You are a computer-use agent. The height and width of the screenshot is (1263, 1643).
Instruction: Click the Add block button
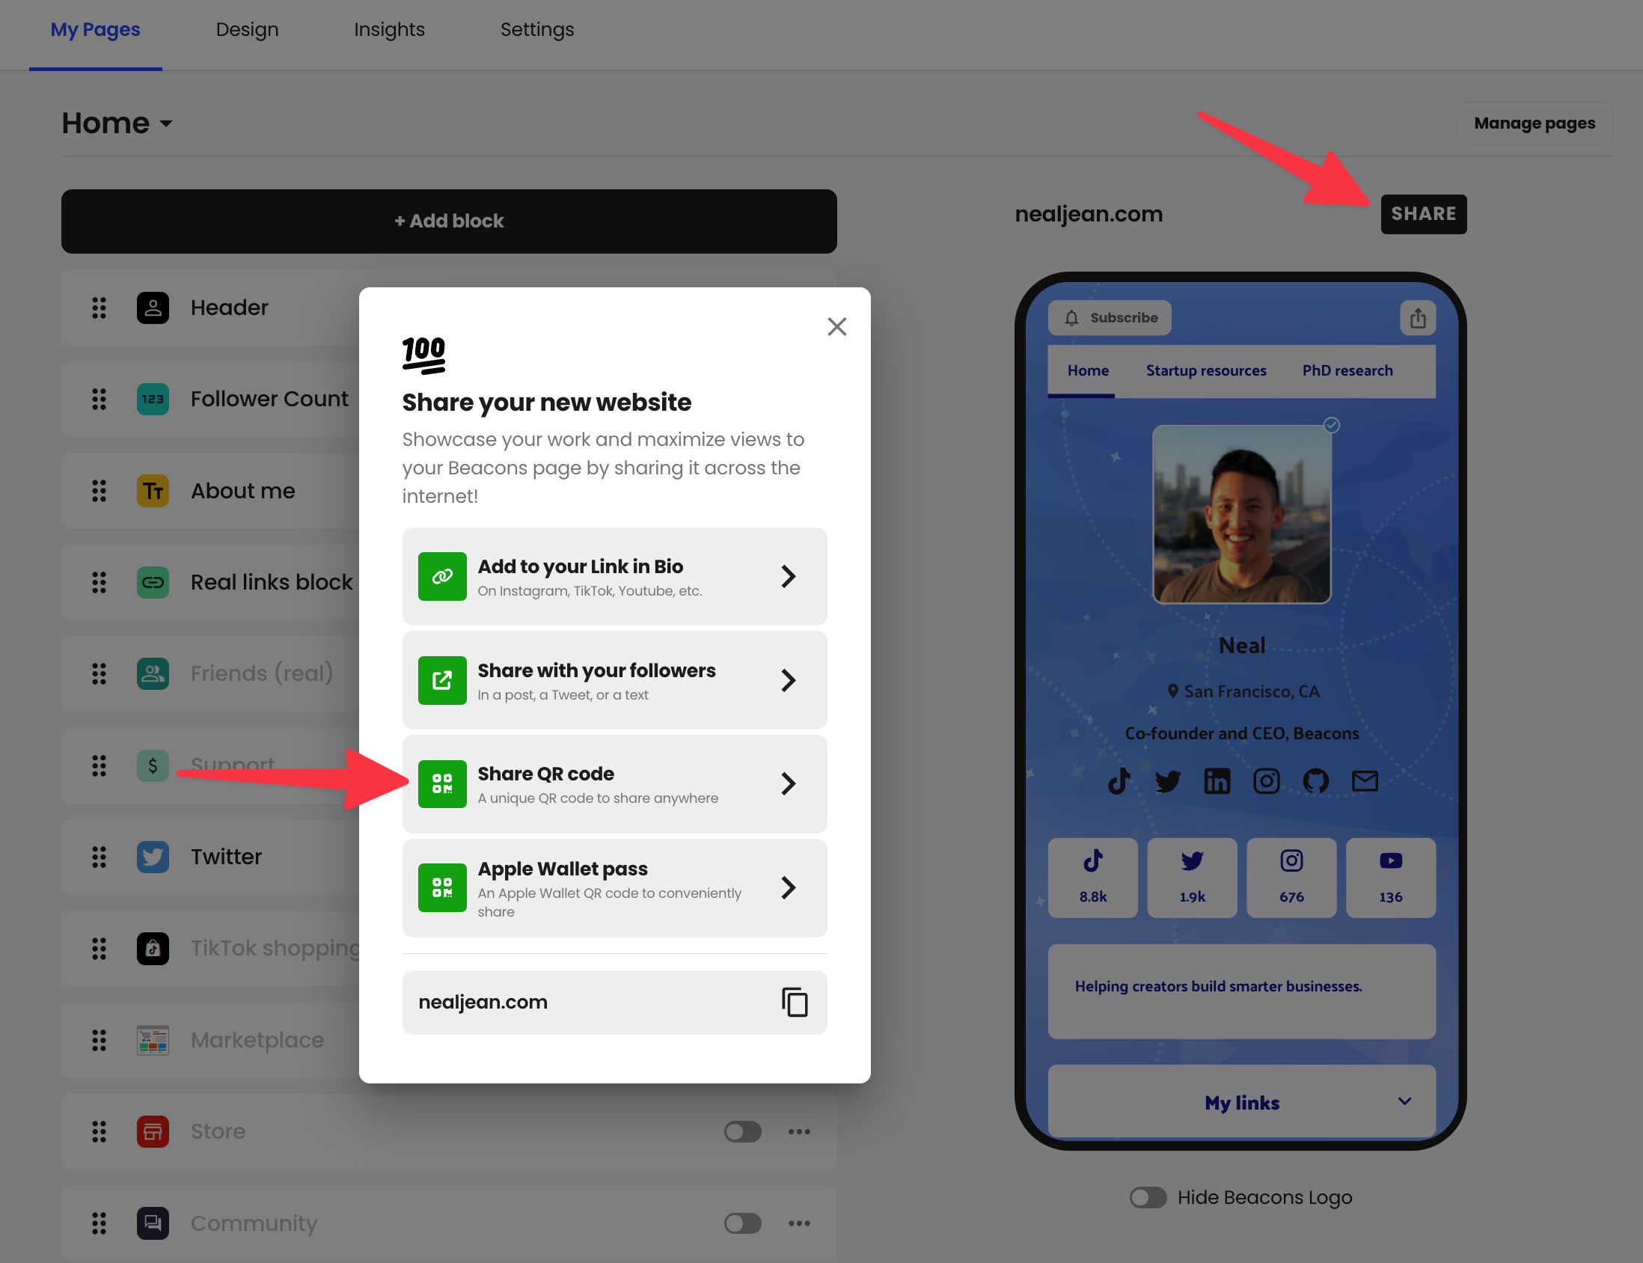click(x=450, y=220)
